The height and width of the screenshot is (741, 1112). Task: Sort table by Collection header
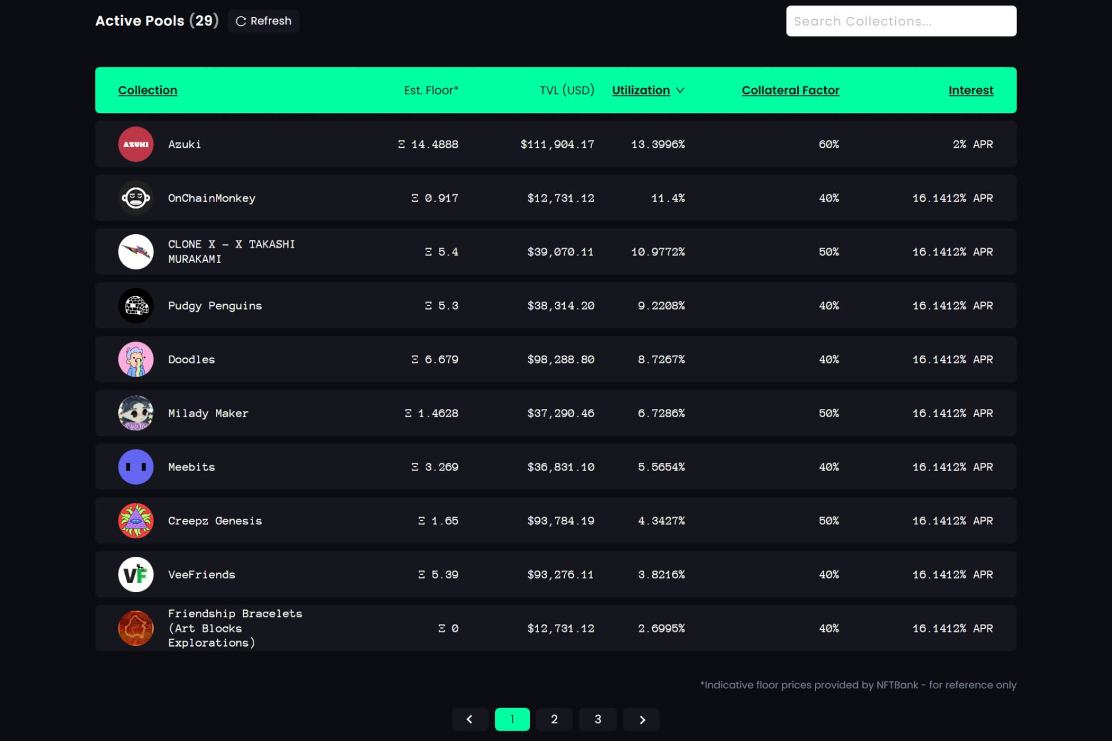point(148,90)
